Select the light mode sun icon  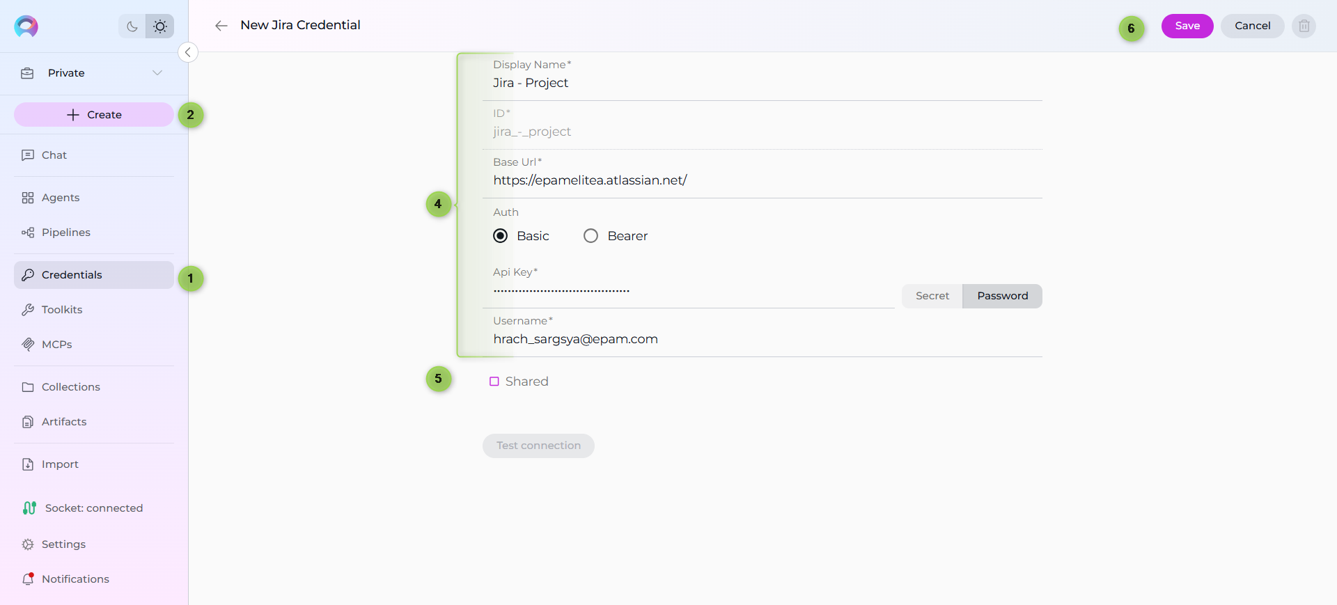(x=160, y=26)
